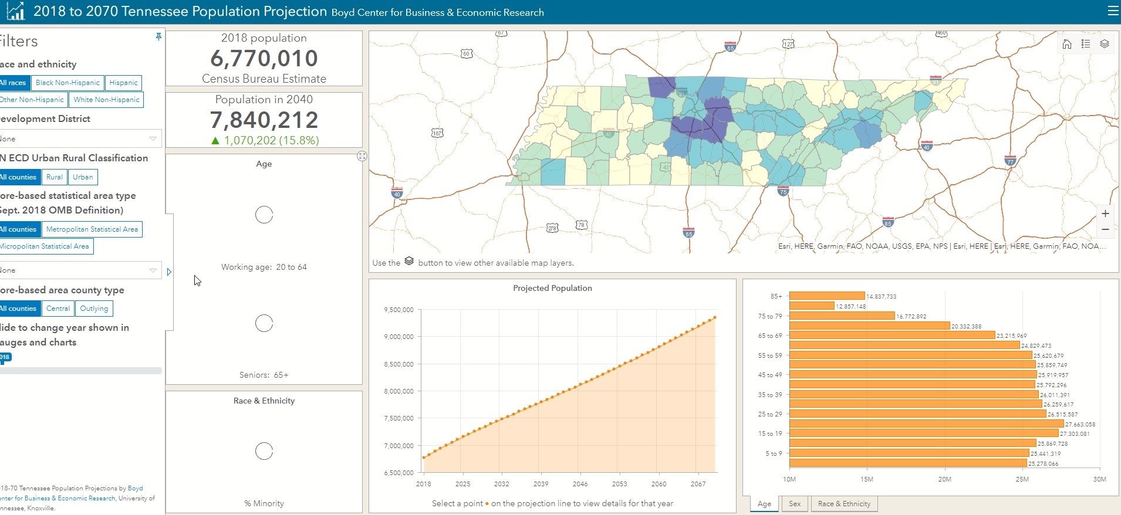Select the Rural counties filter
The width and height of the screenshot is (1121, 515).
point(54,177)
